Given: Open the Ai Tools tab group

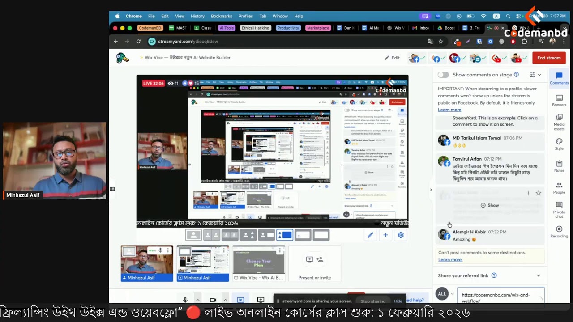Looking at the screenshot, I should 227,28.
